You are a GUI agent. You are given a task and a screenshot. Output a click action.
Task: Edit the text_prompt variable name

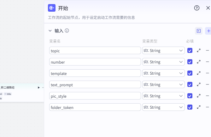[x=95, y=84]
